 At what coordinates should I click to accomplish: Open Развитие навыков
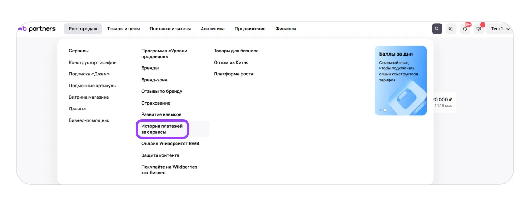click(x=161, y=114)
